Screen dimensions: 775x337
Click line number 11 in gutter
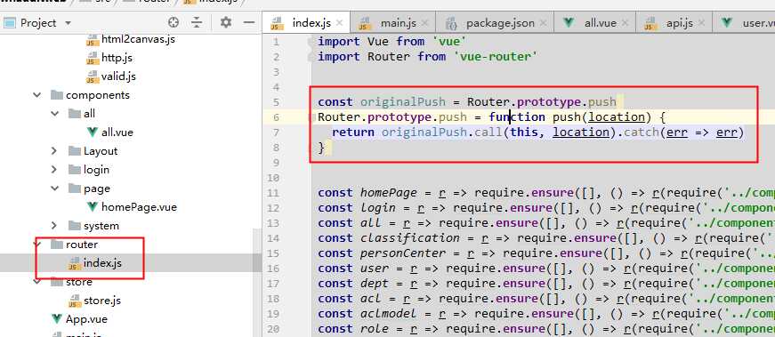(273, 193)
